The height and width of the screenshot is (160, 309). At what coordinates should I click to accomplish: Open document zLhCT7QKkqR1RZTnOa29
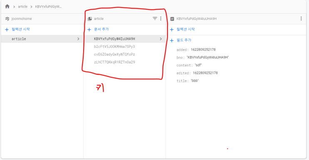[114, 62]
